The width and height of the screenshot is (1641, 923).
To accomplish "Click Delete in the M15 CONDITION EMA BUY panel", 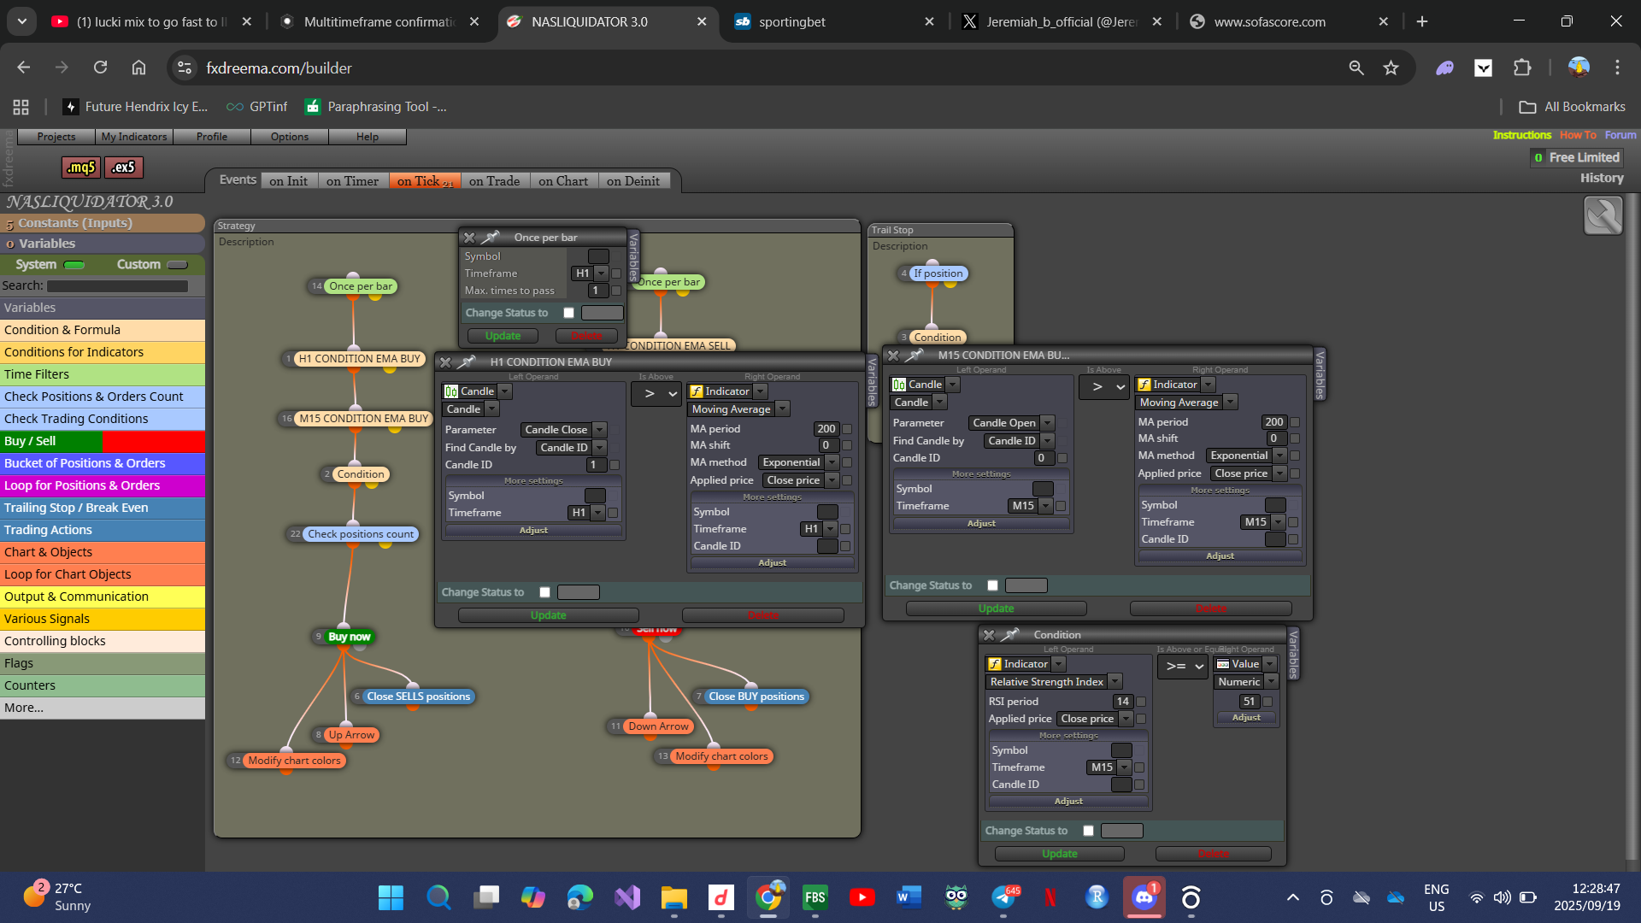I will [1210, 608].
